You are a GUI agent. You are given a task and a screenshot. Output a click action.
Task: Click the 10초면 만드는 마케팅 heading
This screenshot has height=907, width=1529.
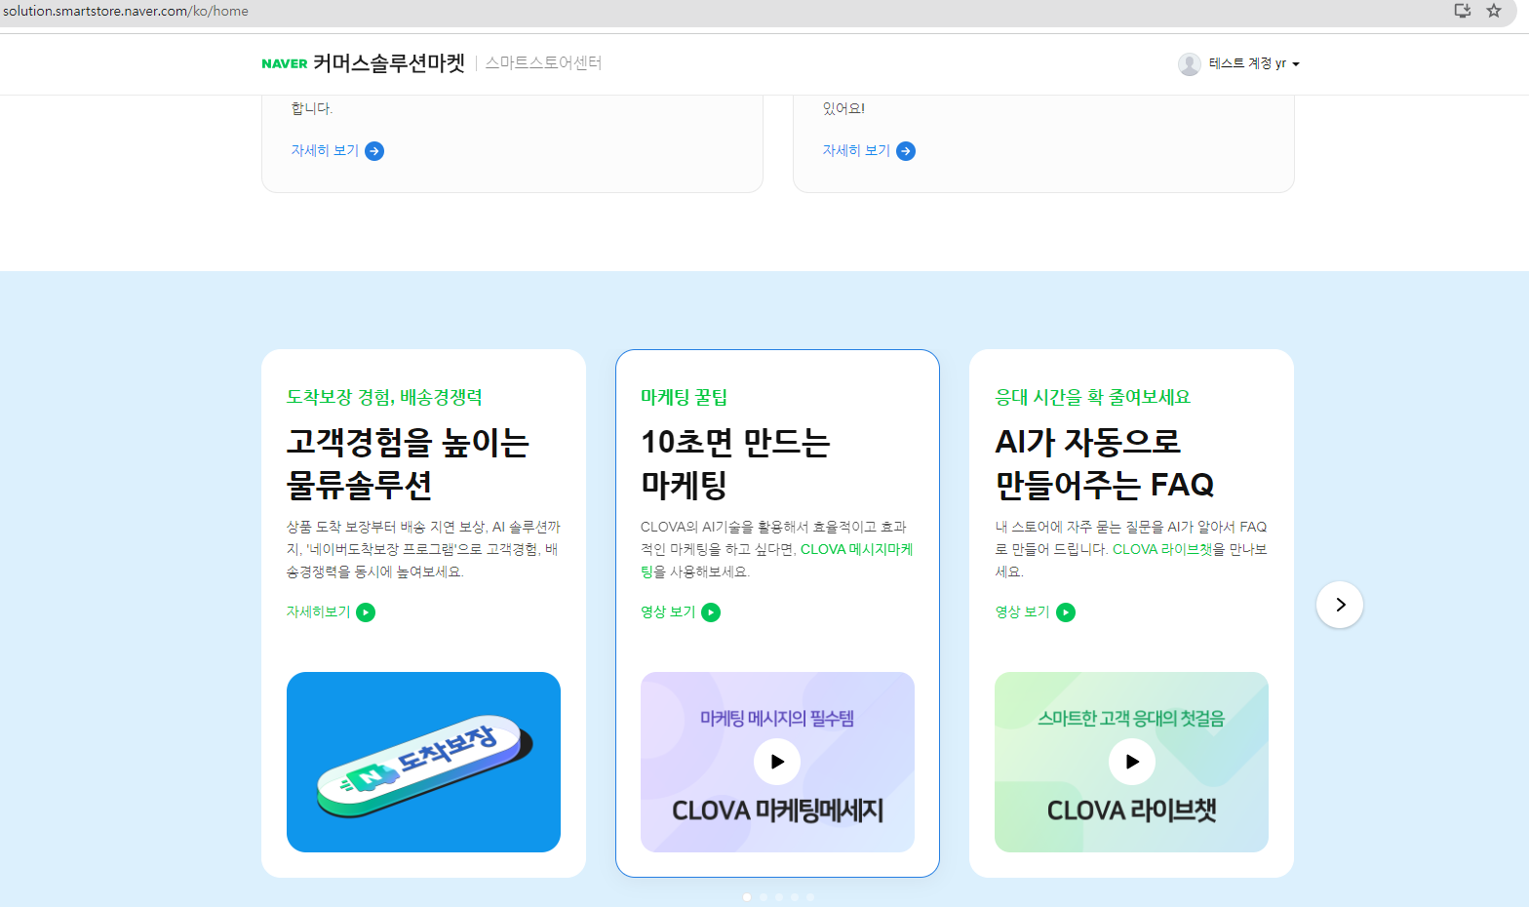(735, 463)
